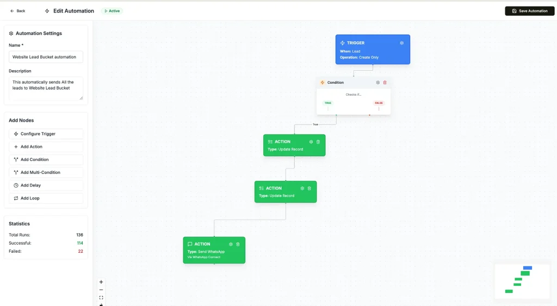The width and height of the screenshot is (557, 306).
Task: Click 'Operation: Create Only' text on Trigger
Action: tap(359, 57)
